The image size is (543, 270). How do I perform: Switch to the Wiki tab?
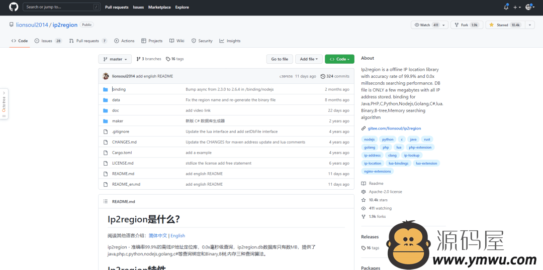[x=176, y=41]
